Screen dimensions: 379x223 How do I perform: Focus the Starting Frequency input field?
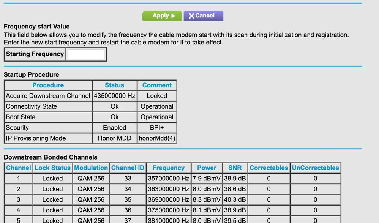pyautogui.click(x=86, y=54)
